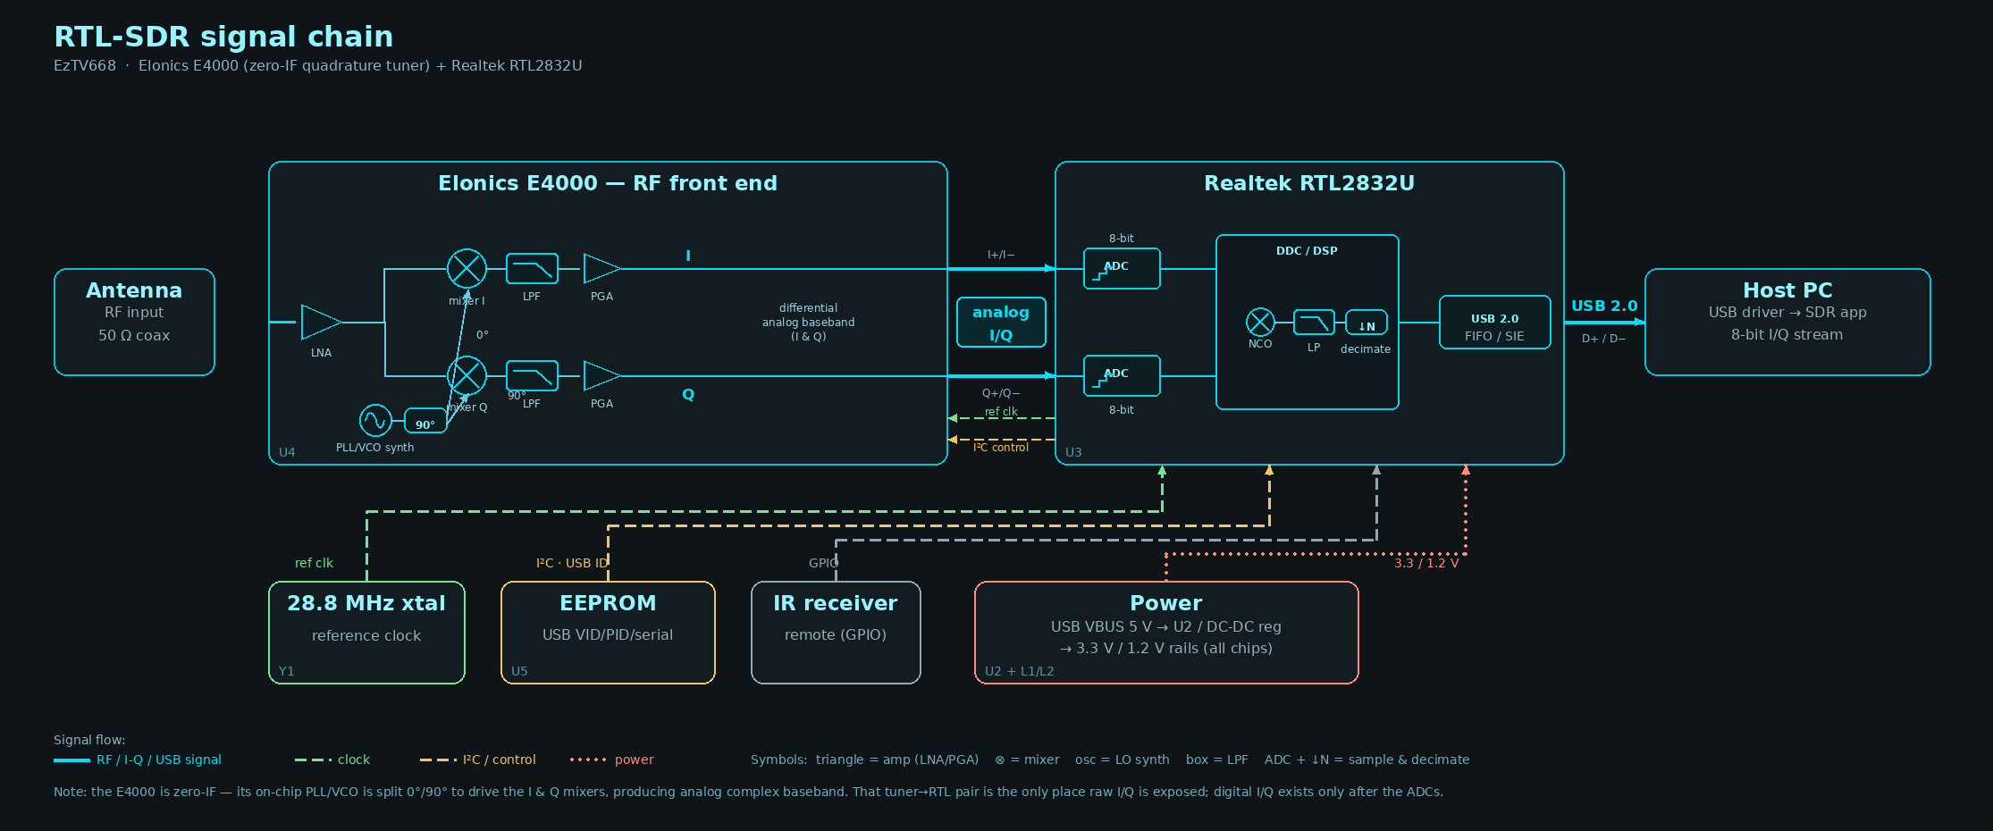Select the Host PC block
The width and height of the screenshot is (1993, 831).
[1787, 322]
